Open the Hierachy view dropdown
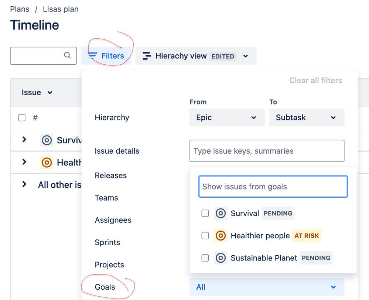Screen dimensions: 369x300 [x=196, y=56]
